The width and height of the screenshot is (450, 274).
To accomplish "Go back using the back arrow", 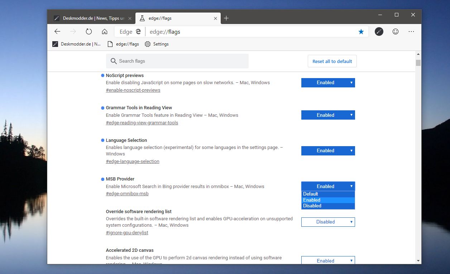I will point(57,32).
